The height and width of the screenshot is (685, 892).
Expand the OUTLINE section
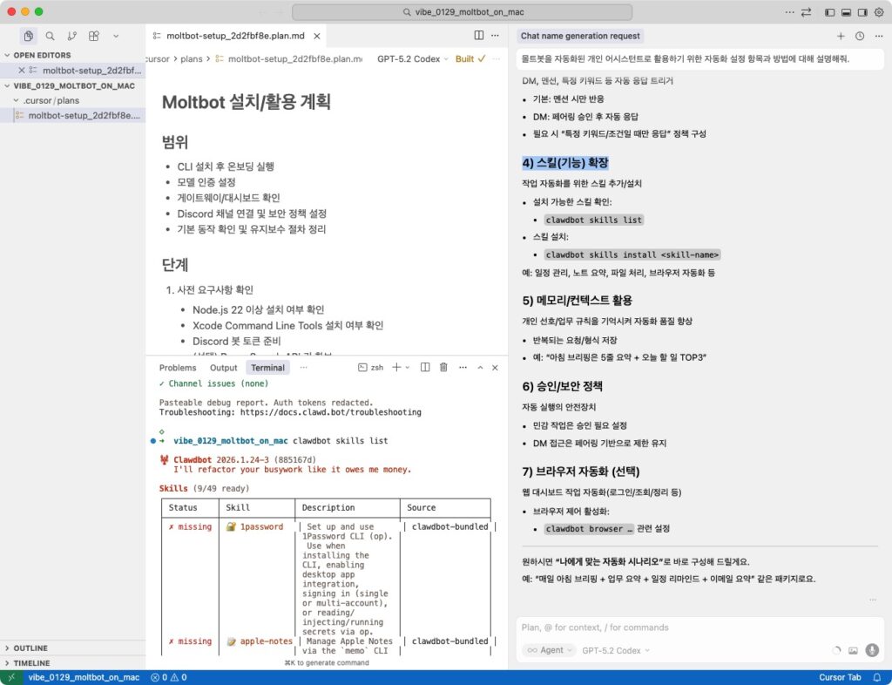30,648
